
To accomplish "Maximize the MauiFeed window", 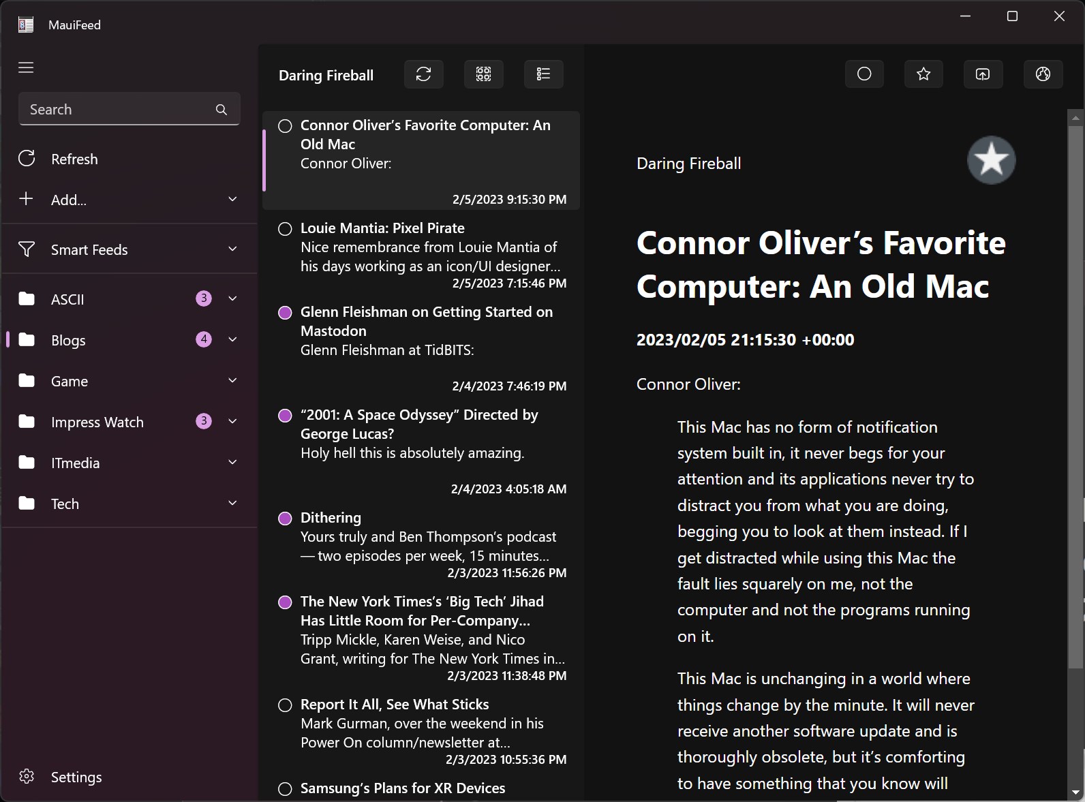I will [x=1012, y=16].
